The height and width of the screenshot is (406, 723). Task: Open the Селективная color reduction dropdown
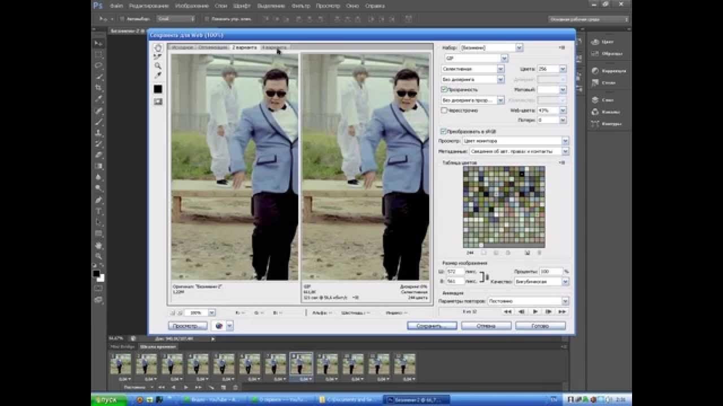click(472, 69)
